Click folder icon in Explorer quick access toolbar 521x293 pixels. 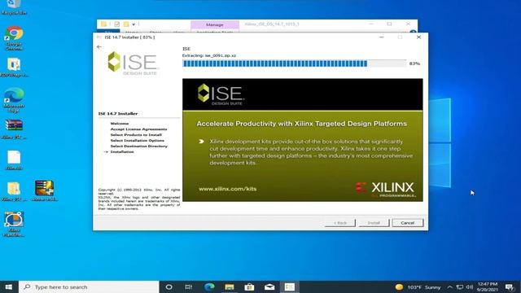pyautogui.click(x=103, y=24)
